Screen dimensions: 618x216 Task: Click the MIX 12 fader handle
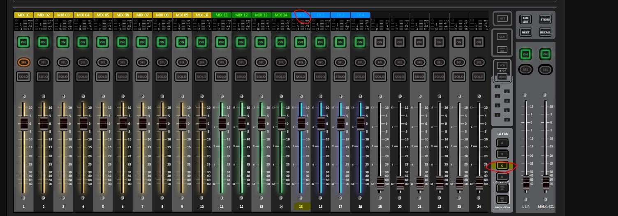(241, 123)
